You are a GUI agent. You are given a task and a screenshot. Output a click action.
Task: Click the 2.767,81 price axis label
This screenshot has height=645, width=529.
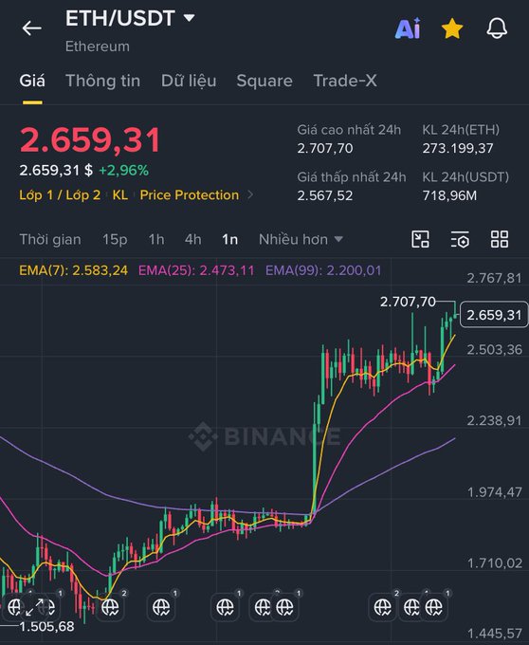pyautogui.click(x=494, y=279)
